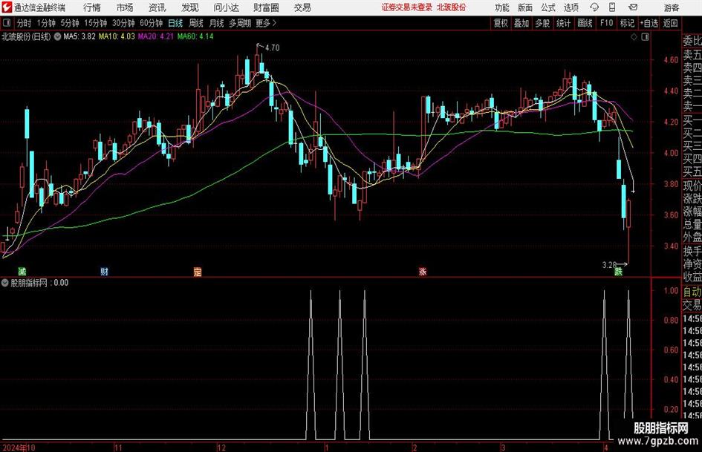The image size is (702, 452).
Task: Click the 自动 label in side panel
Action: [692, 292]
